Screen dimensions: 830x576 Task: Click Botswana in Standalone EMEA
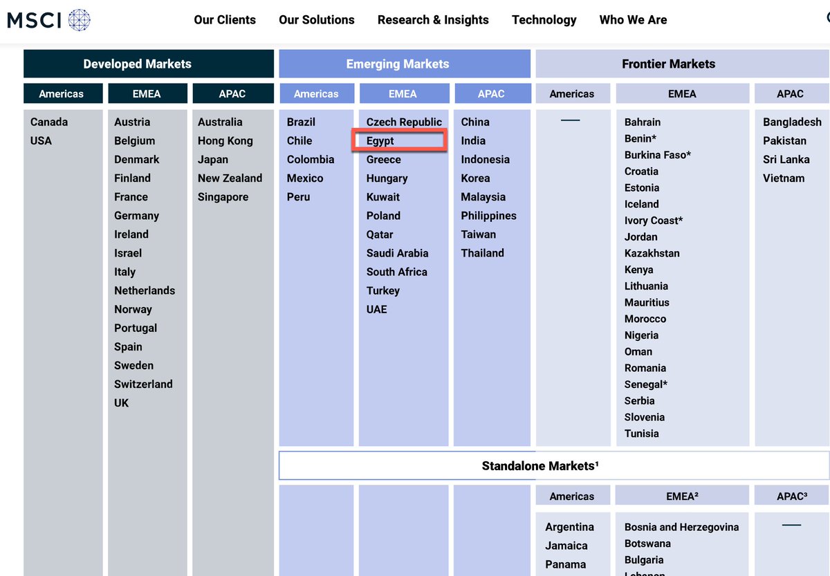click(x=648, y=544)
